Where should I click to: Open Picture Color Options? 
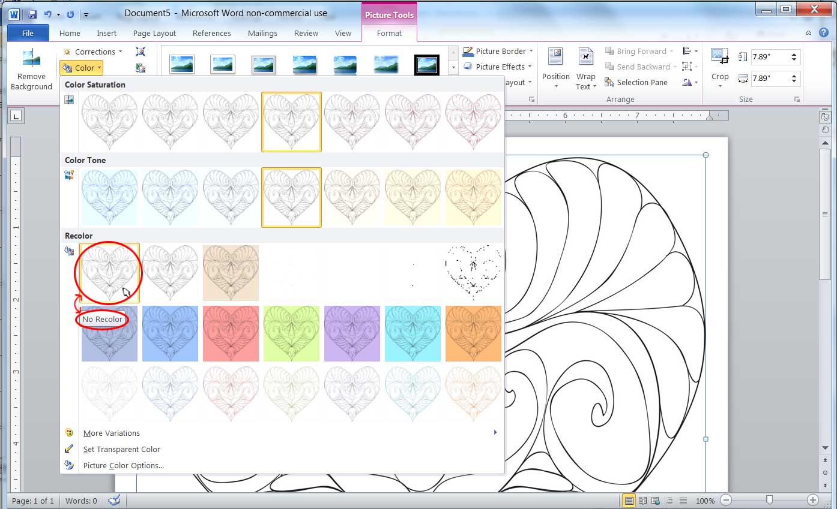[124, 465]
